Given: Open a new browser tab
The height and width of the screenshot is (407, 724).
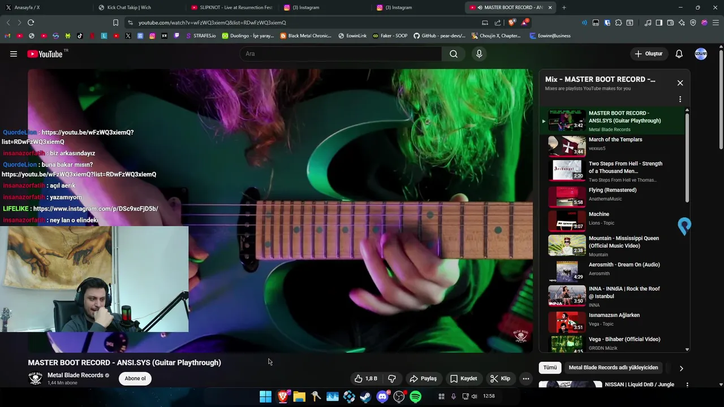Looking at the screenshot, I should click(564, 7).
